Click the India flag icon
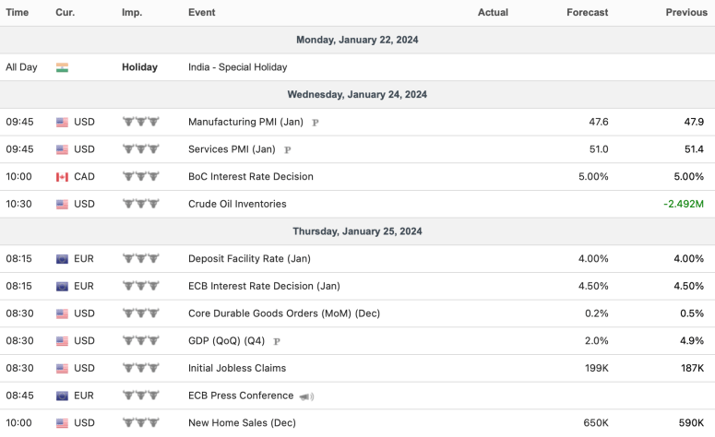Viewport: 715px width, 437px height. [x=62, y=67]
